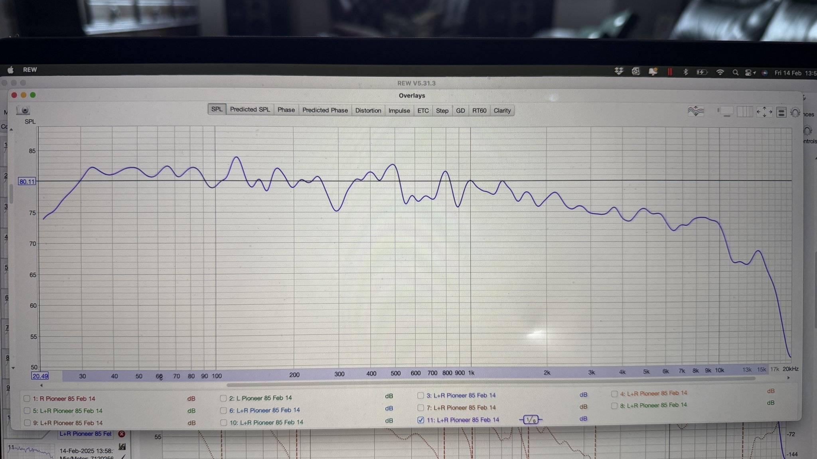Open the ETC tab
817x459 pixels.
(423, 111)
